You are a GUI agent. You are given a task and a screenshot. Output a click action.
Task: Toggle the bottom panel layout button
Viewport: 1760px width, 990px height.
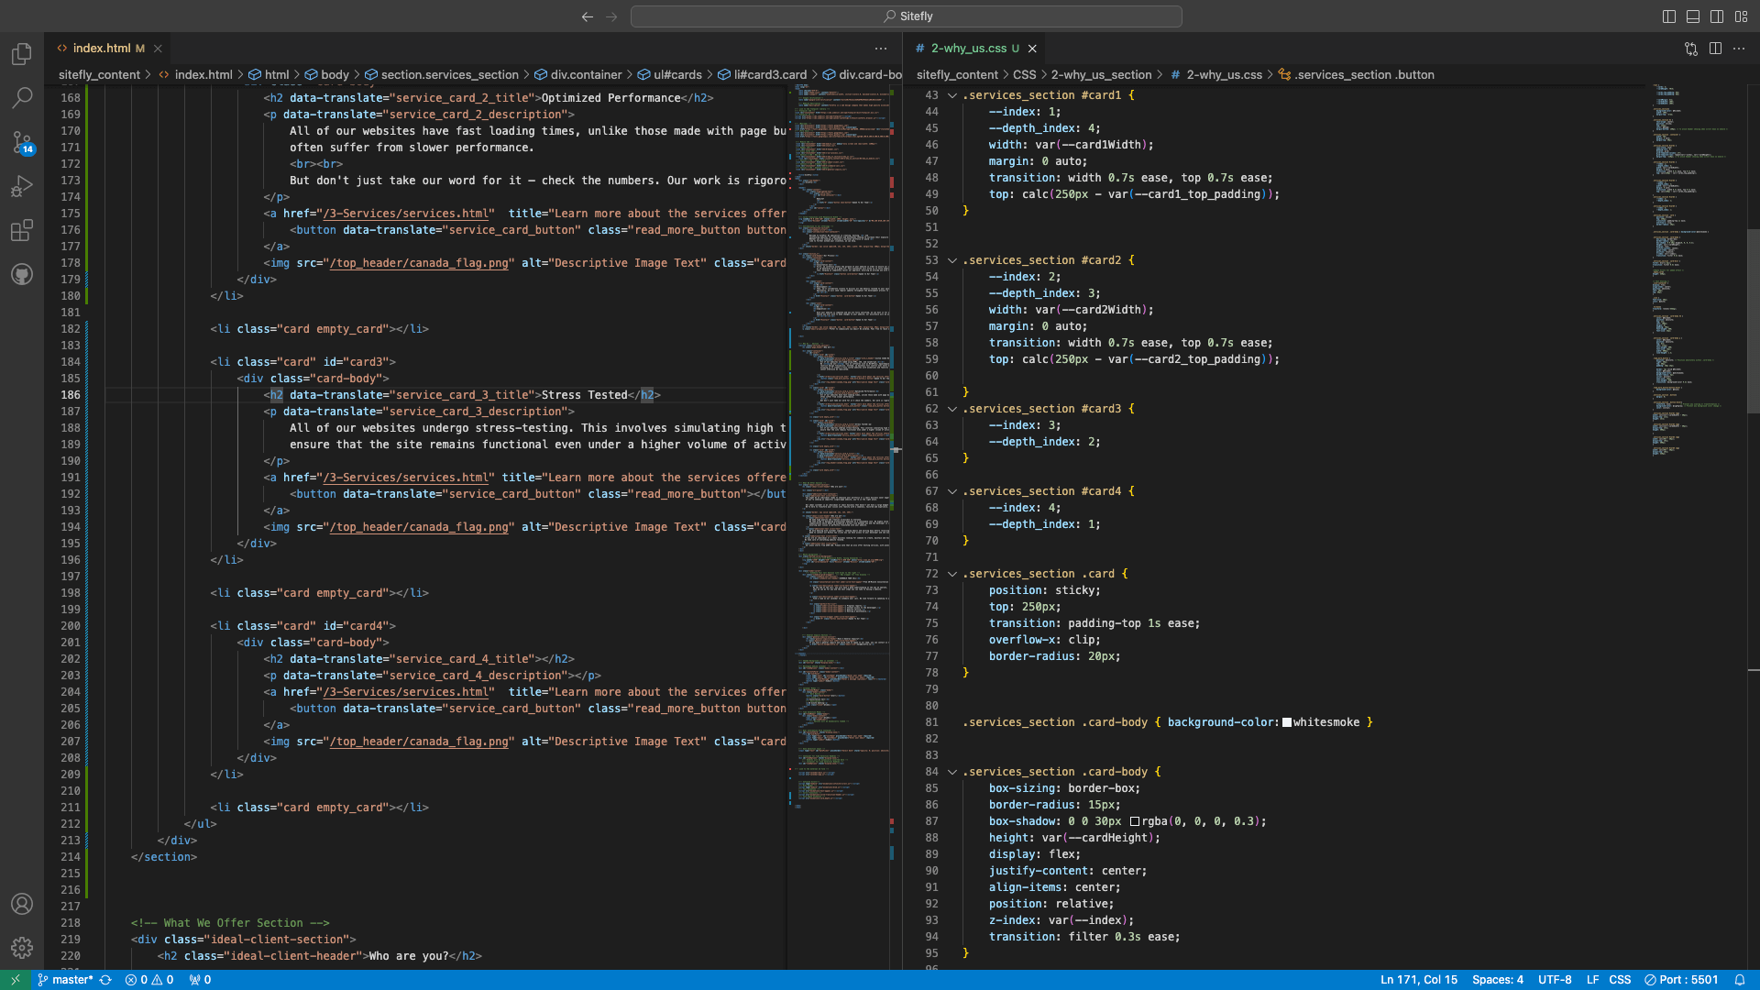(x=1693, y=16)
